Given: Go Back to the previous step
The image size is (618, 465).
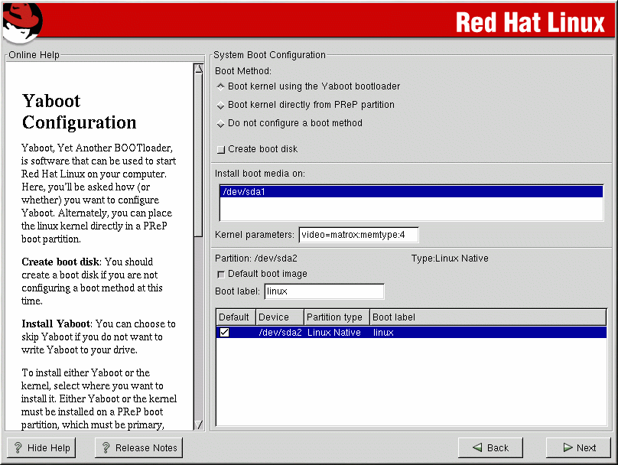Looking at the screenshot, I should pos(490,448).
